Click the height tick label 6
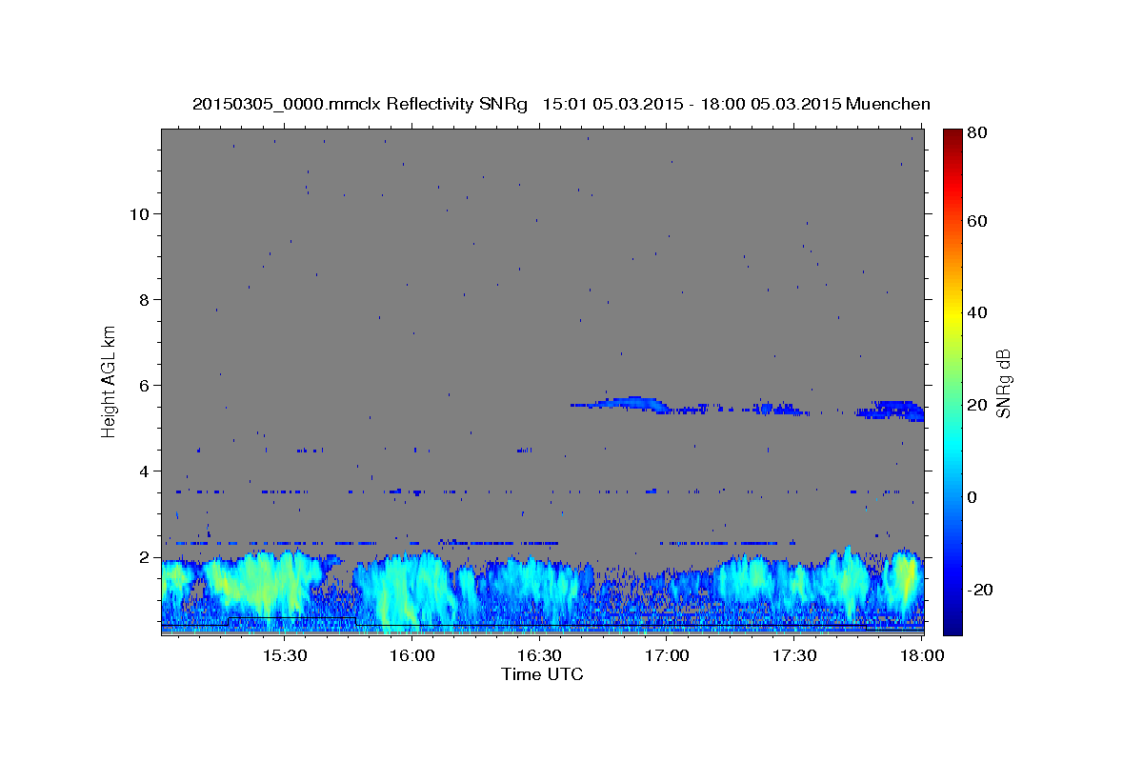This screenshot has height=762, width=1143. (x=145, y=385)
